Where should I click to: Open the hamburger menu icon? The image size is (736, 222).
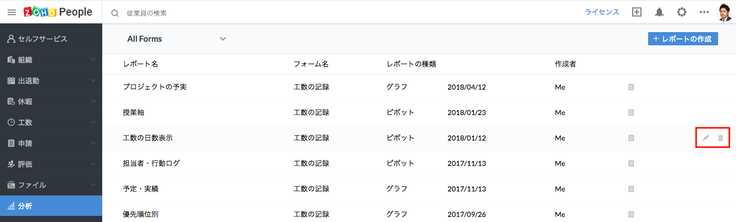pyautogui.click(x=11, y=12)
